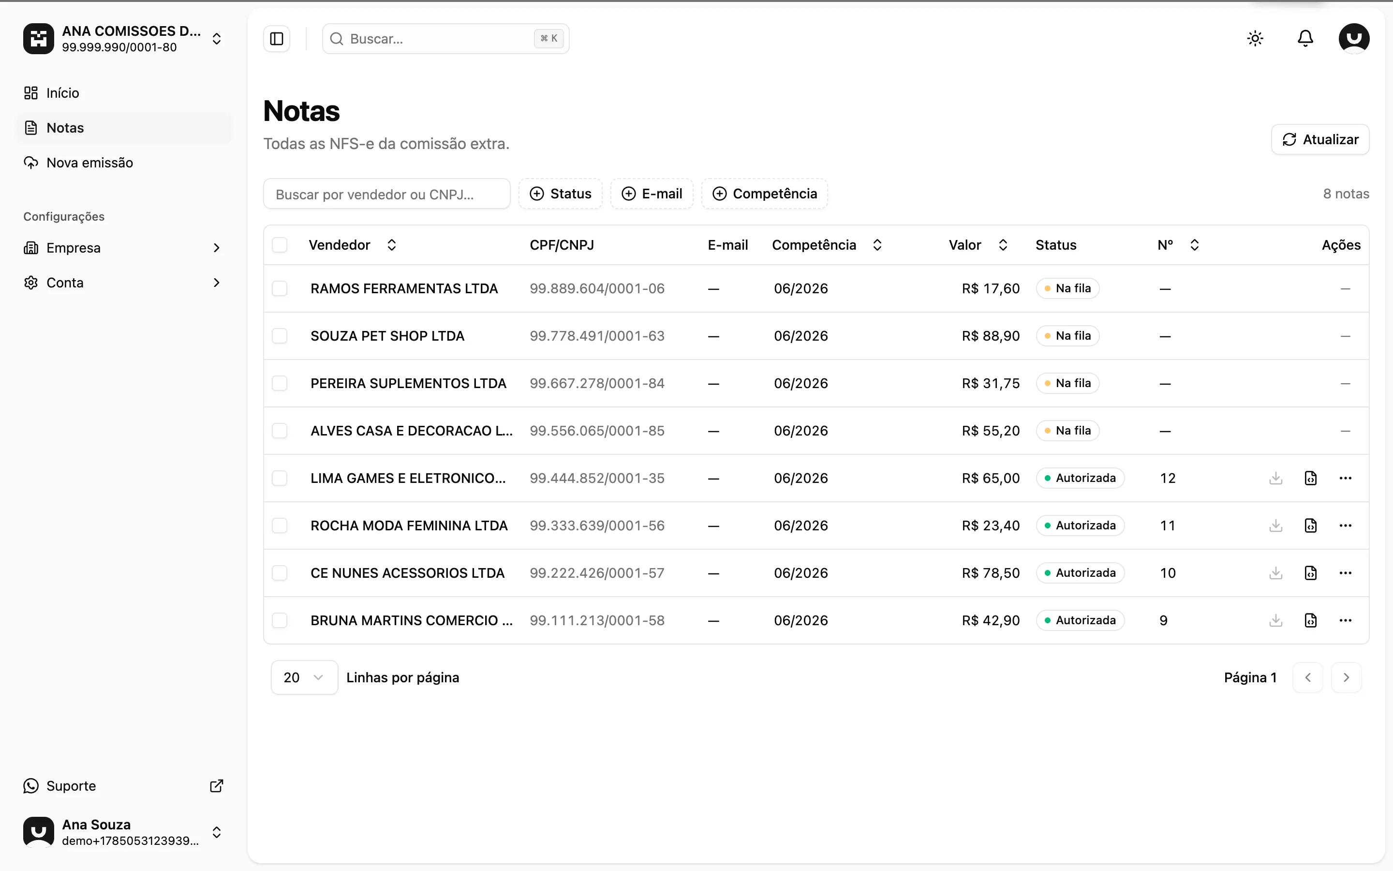Select Notas in sidebar
1393x871 pixels.
(x=124, y=128)
